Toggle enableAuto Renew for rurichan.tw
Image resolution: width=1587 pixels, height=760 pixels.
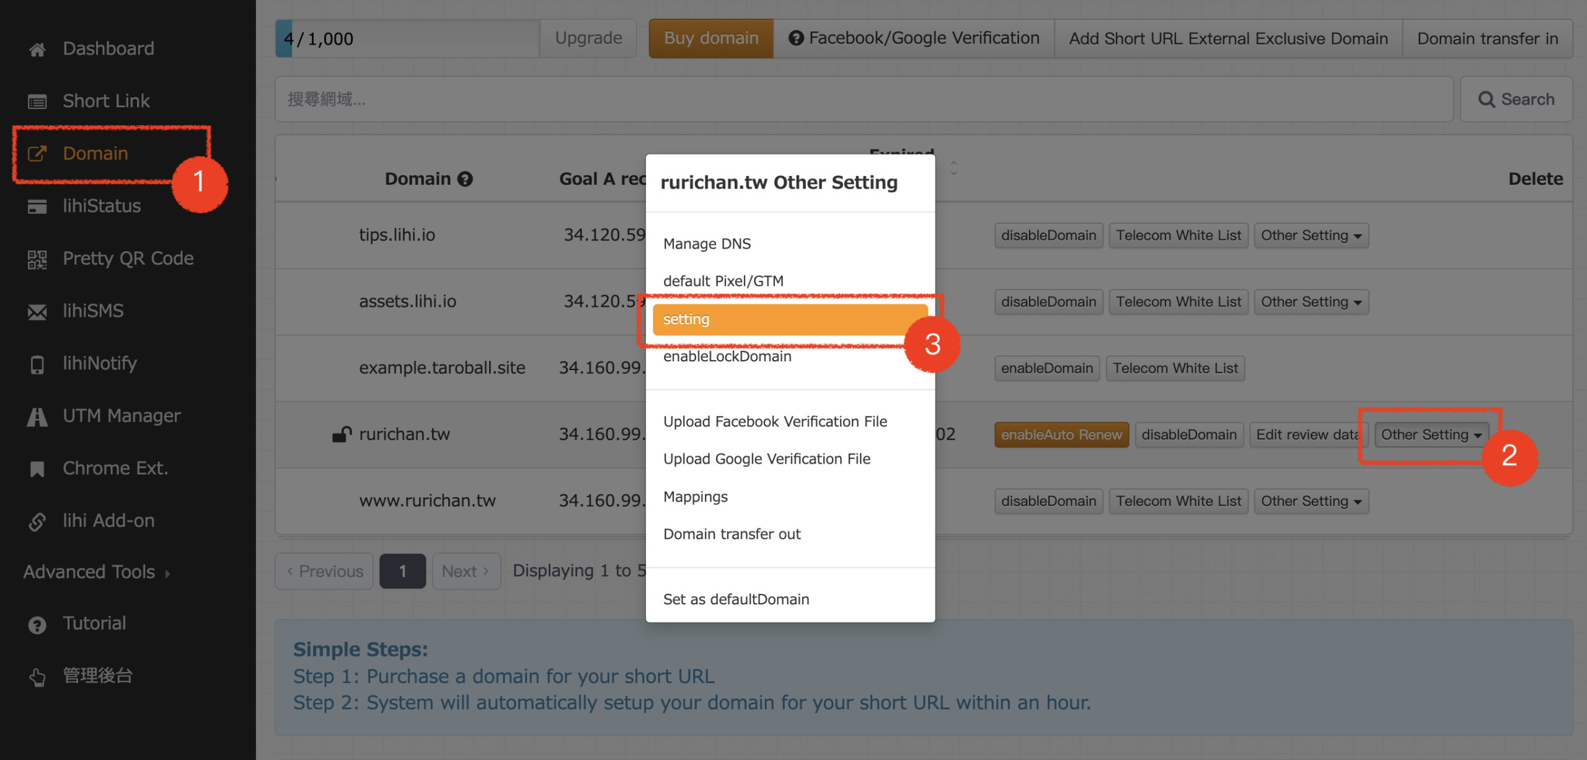tap(1061, 435)
